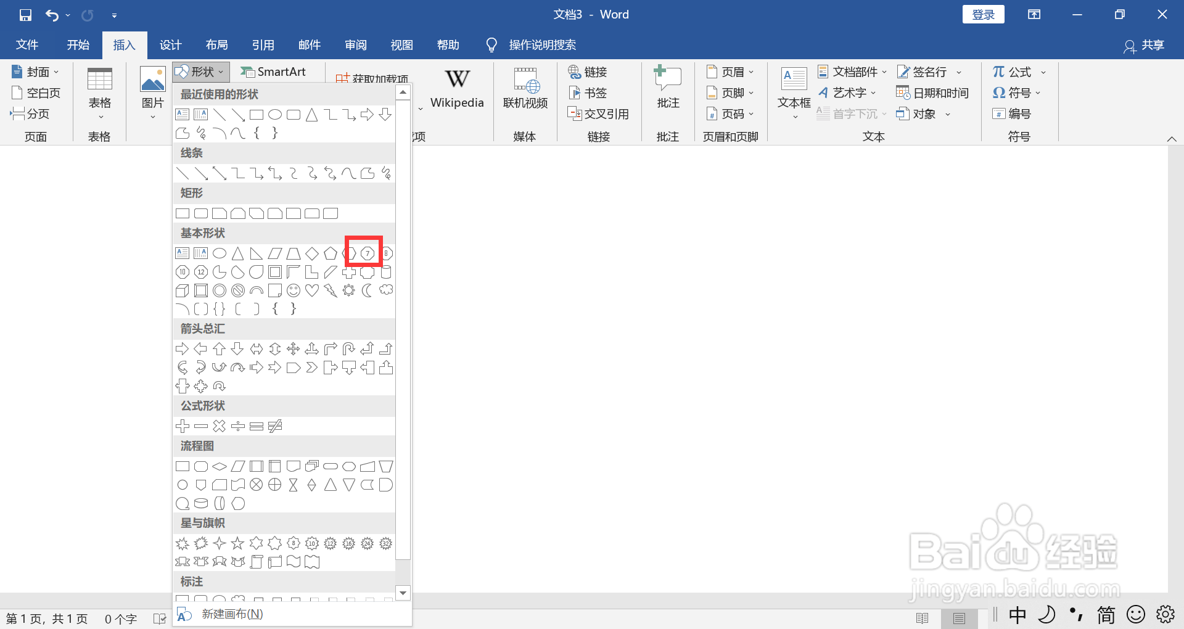Select the multiply sign equation shape

220,426
